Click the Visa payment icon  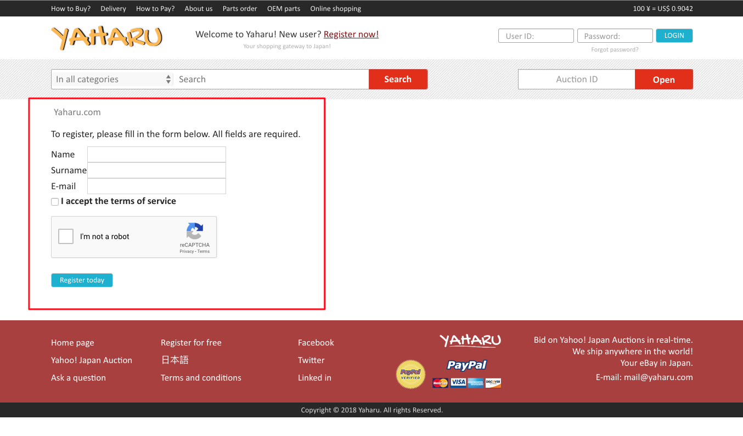pos(458,383)
